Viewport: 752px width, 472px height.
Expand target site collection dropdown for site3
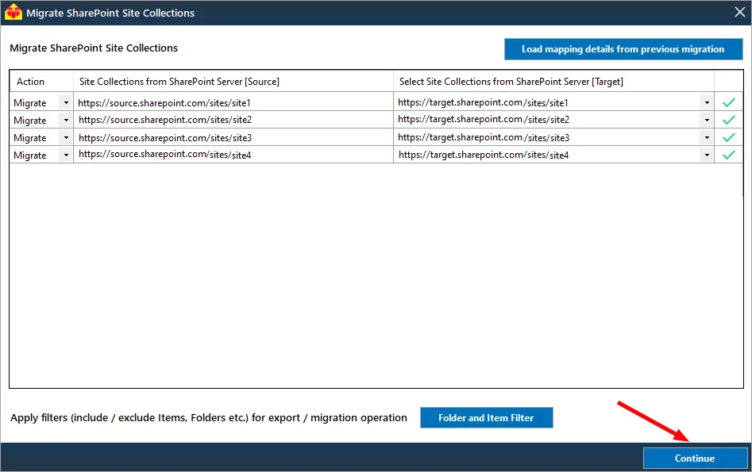click(x=707, y=137)
